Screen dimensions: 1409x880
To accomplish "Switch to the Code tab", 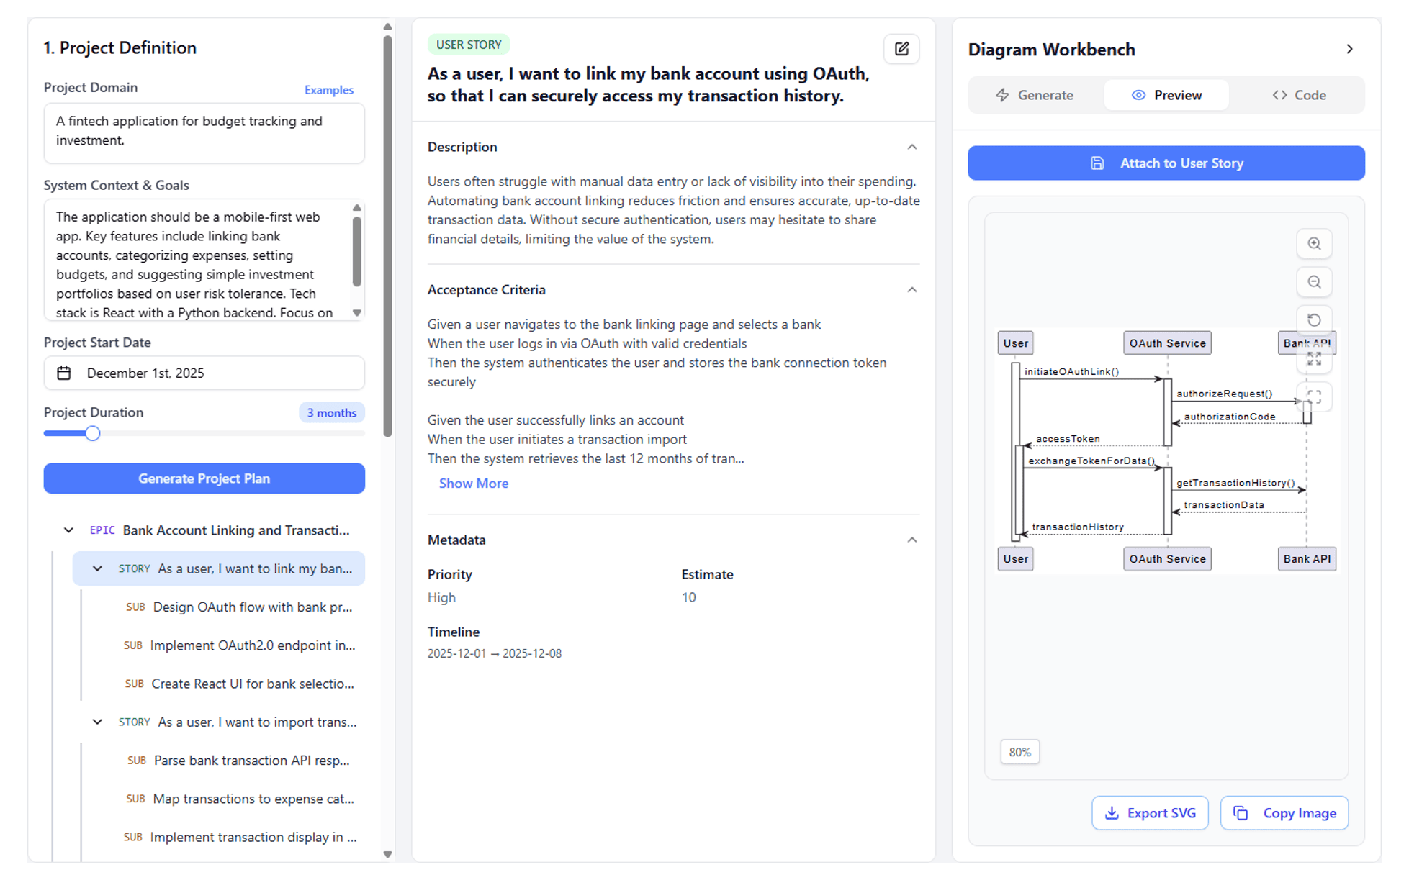I will 1298,95.
